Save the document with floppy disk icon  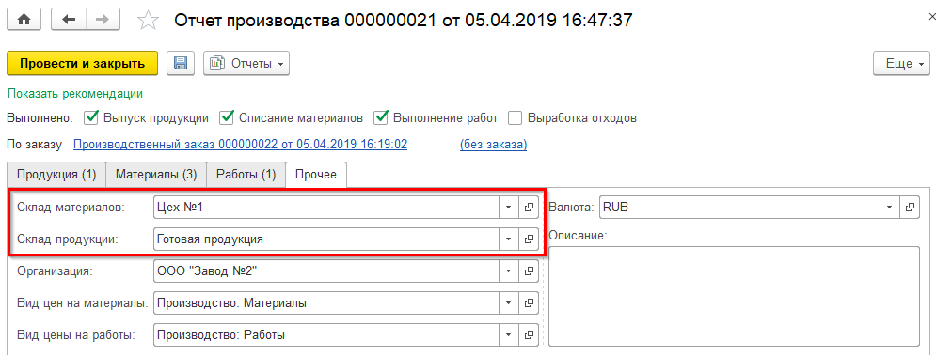(181, 63)
